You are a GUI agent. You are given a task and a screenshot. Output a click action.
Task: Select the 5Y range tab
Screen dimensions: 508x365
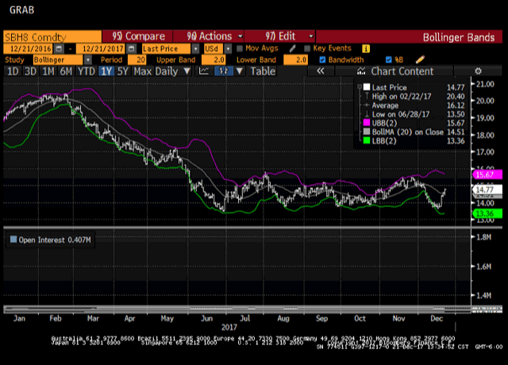123,71
